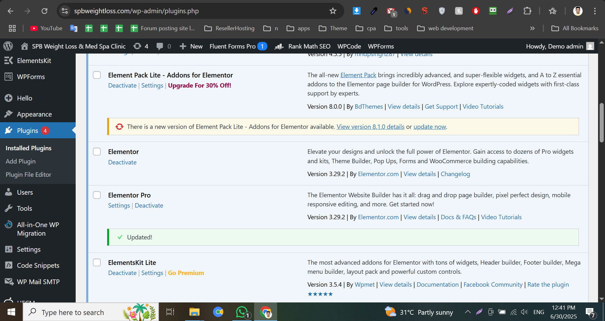Open Fluent Forms Pro admin bar item
605x321 pixels.
[x=238, y=46]
